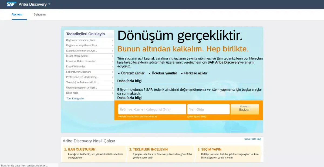The width and height of the screenshot is (324, 167).
Task: Click the Ücretsiz ilanlar bullet text
Action: 133,73
